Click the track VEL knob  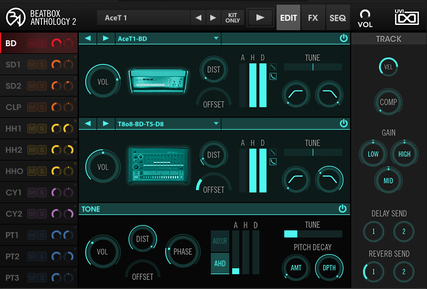[389, 67]
